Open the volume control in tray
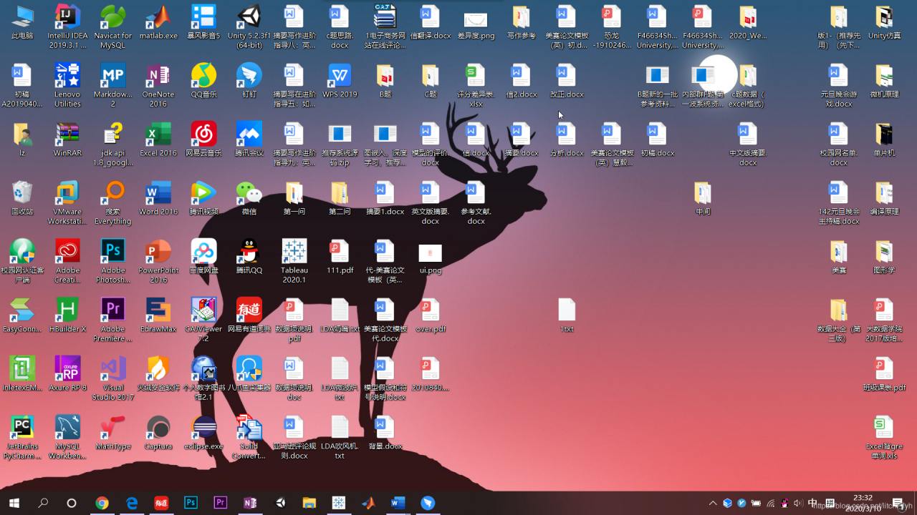 click(x=798, y=503)
